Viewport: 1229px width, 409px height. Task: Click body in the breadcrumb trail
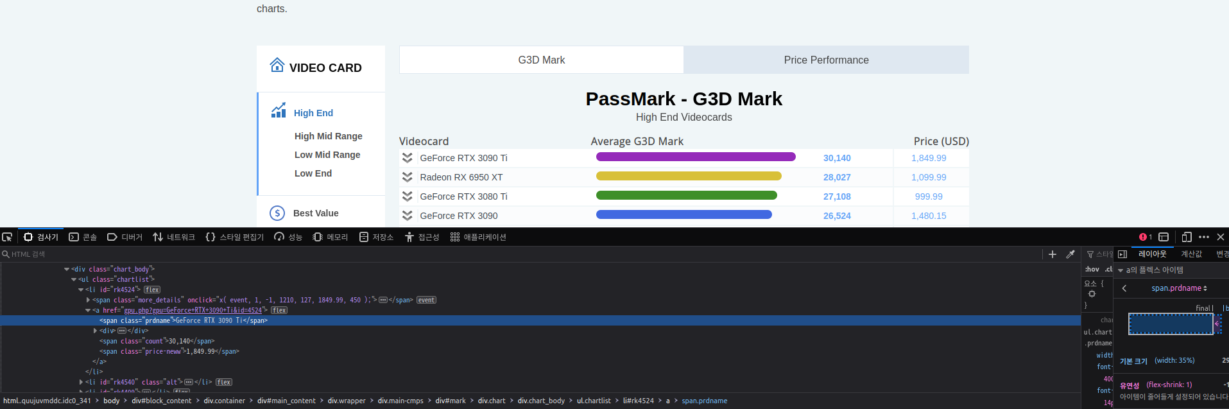click(x=112, y=401)
